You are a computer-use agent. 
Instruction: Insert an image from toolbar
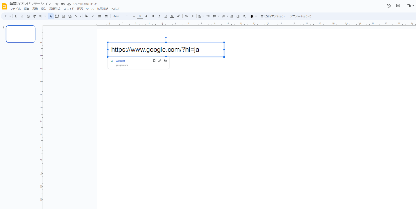tap(63, 16)
